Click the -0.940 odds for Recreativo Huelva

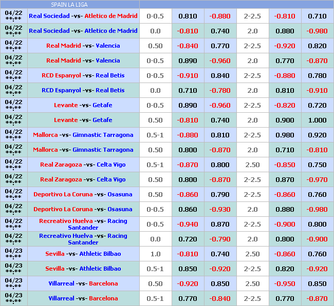pos(188,224)
